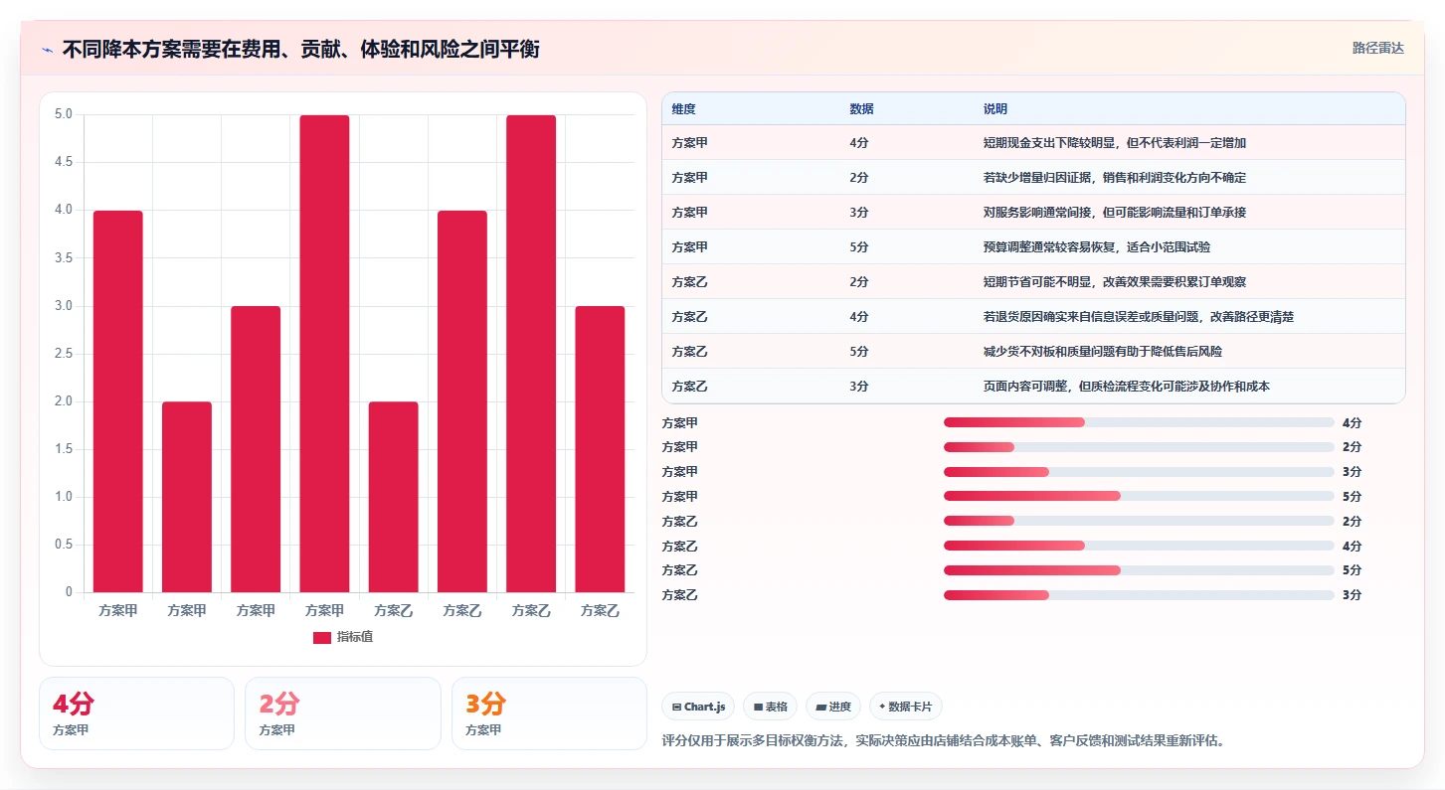Select the row about 预算调整通常较容易恢复
The width and height of the screenshot is (1445, 790).
coord(1033,247)
